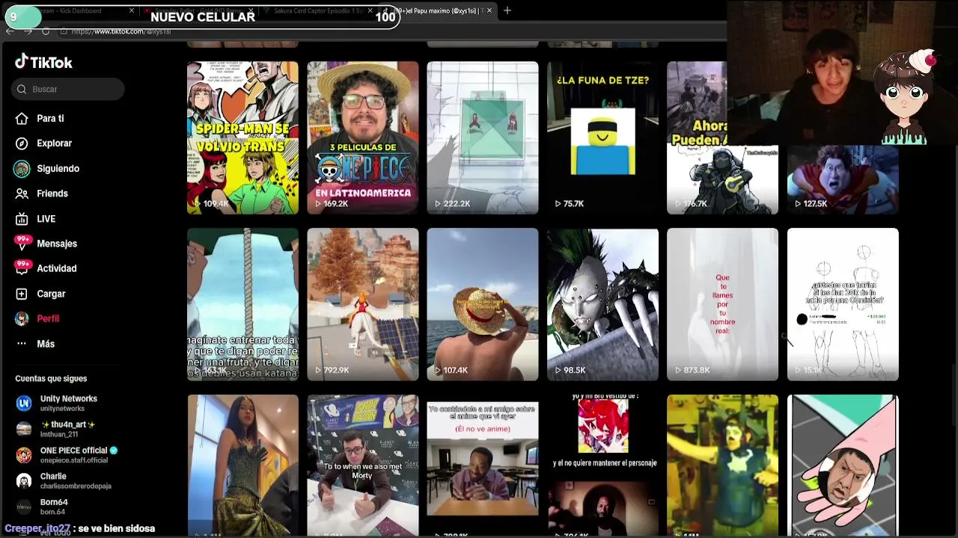This screenshot has height=538, width=958.
Task: Open the Para ti home icon
Action: [22, 118]
